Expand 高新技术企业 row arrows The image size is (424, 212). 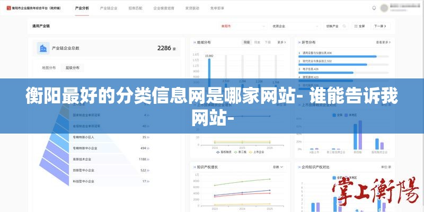click(x=148, y=160)
